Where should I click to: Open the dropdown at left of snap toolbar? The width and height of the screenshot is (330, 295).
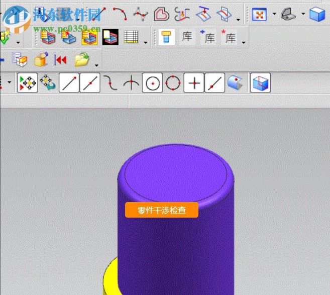[9, 82]
